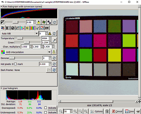Click the clip highlights gears icon

coord(49,22)
